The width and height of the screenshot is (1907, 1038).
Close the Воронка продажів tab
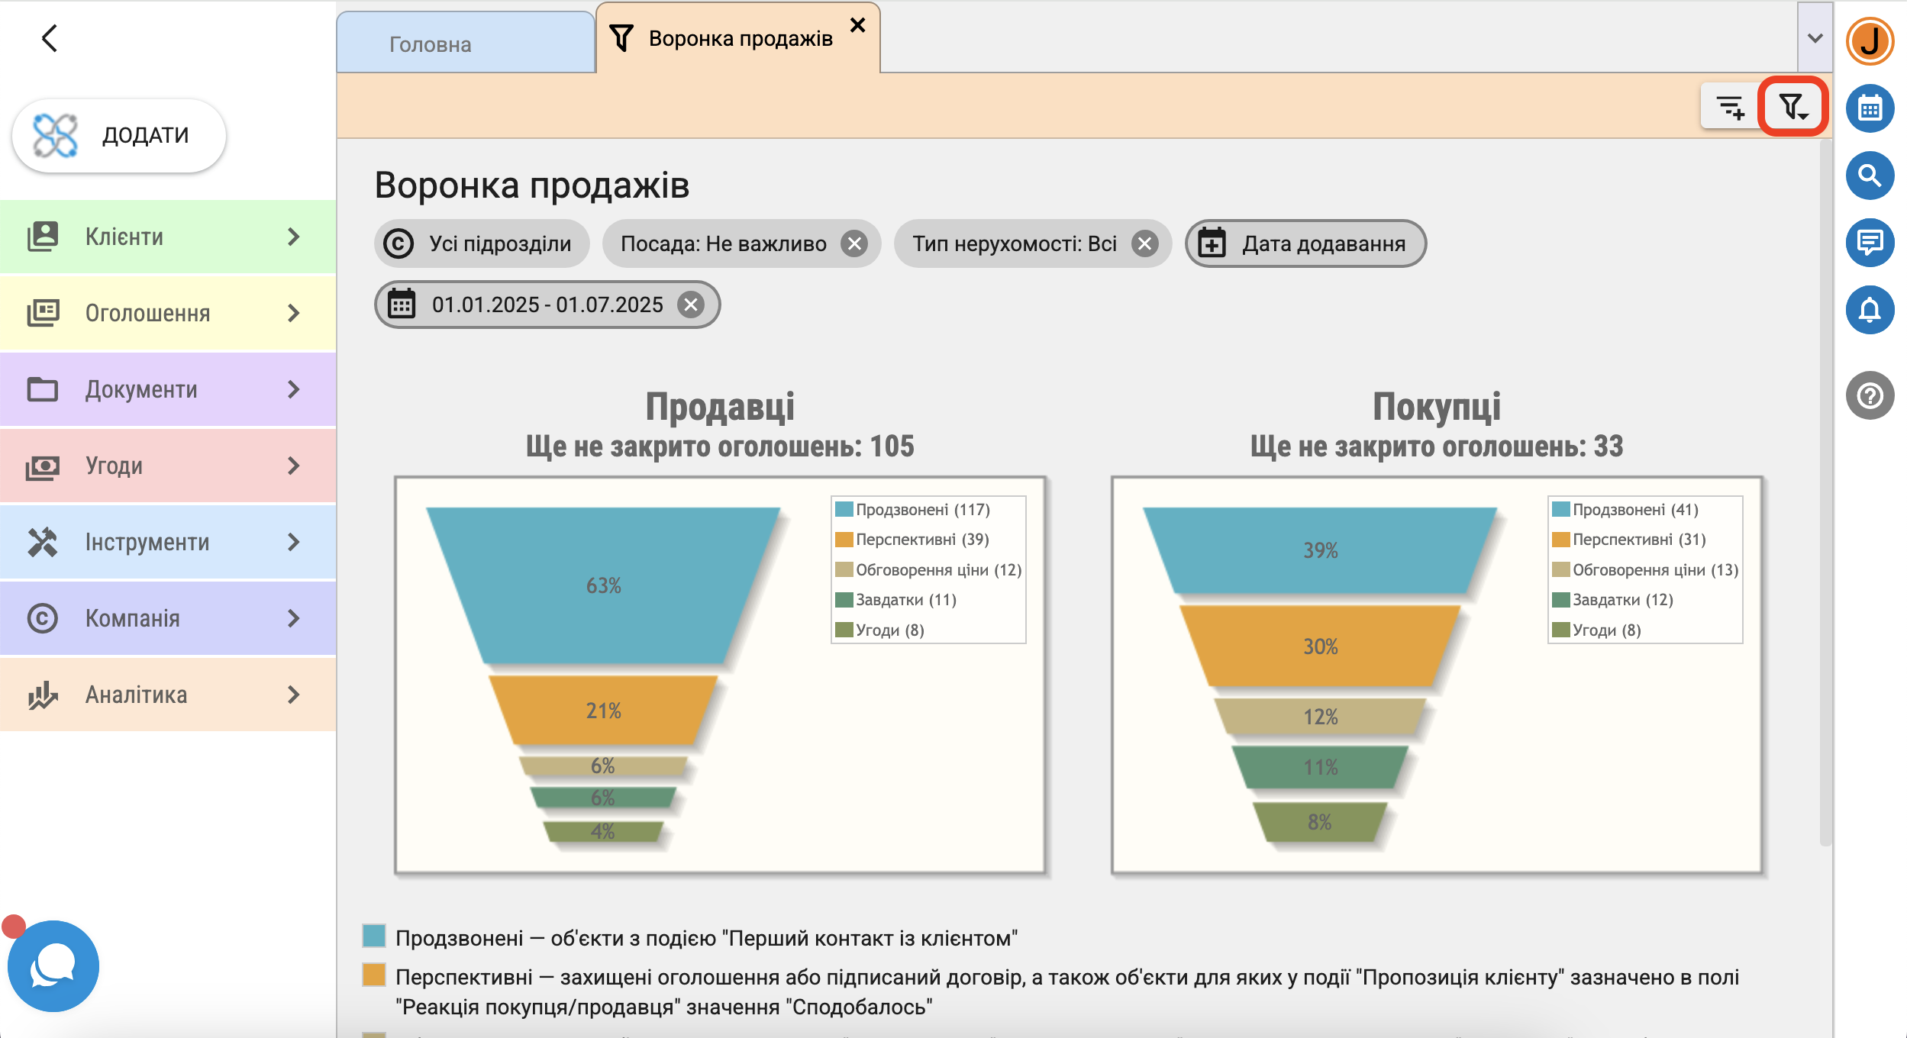[x=857, y=25]
